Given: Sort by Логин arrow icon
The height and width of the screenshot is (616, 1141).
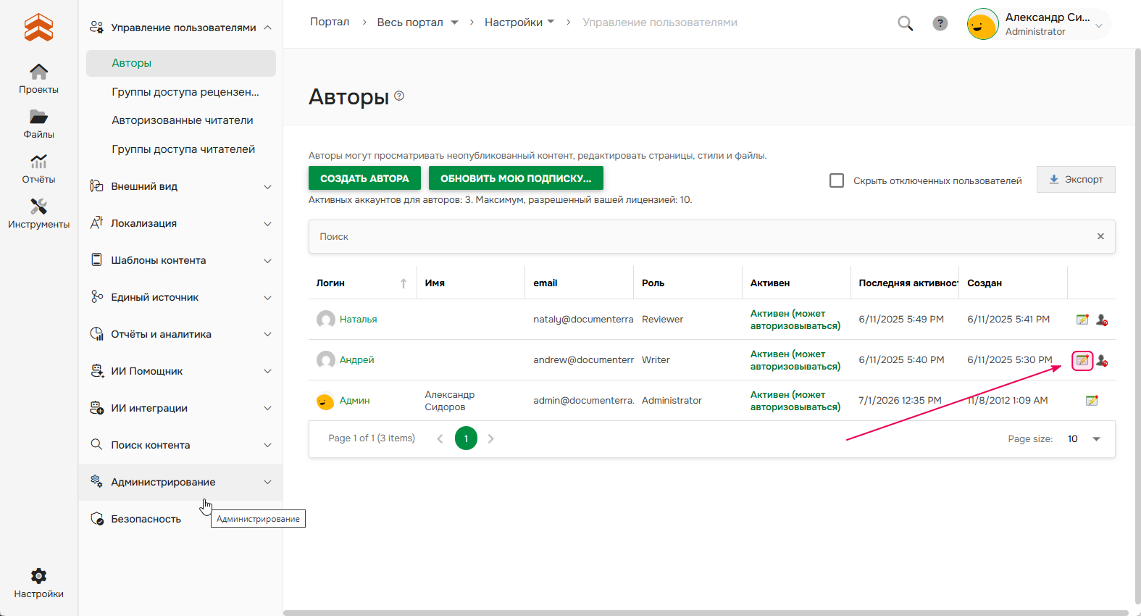Looking at the screenshot, I should 404,283.
